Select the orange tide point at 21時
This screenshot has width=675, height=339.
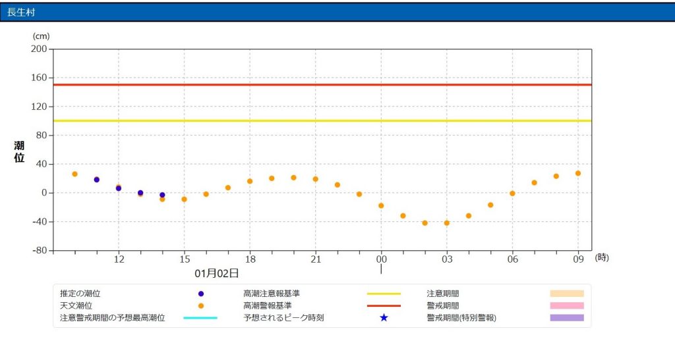[x=316, y=179]
